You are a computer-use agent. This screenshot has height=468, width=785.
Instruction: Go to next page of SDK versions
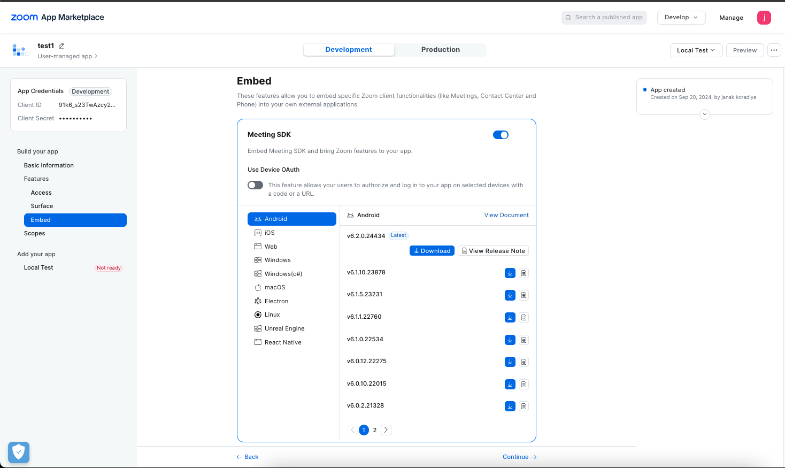tap(386, 430)
